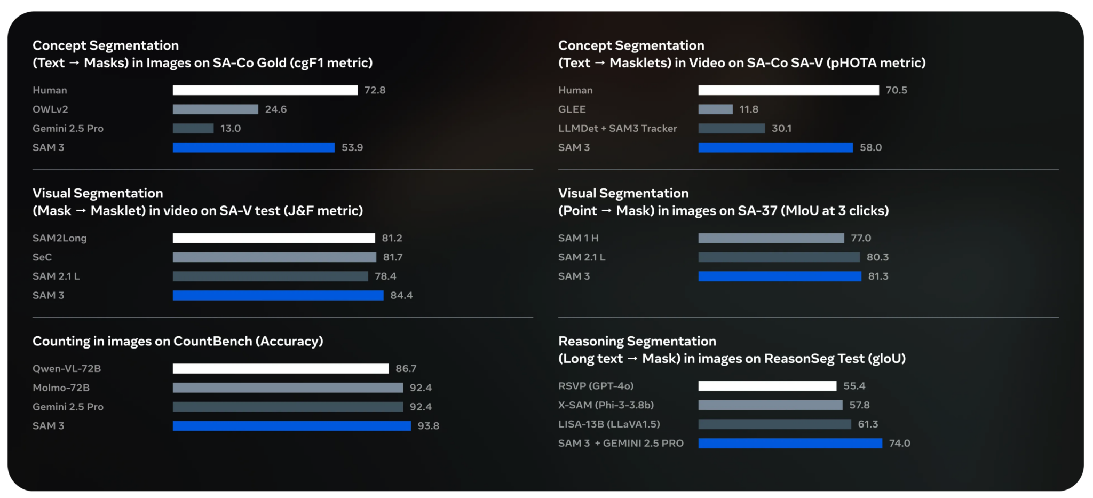Click the white Human bar scoring 72.8
The height and width of the screenshot is (498, 1093).
(265, 90)
